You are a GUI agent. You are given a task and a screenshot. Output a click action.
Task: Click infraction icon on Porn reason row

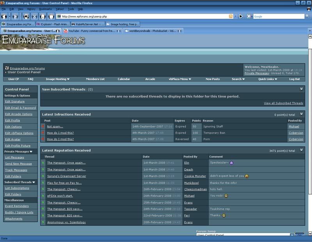[x=43, y=139]
